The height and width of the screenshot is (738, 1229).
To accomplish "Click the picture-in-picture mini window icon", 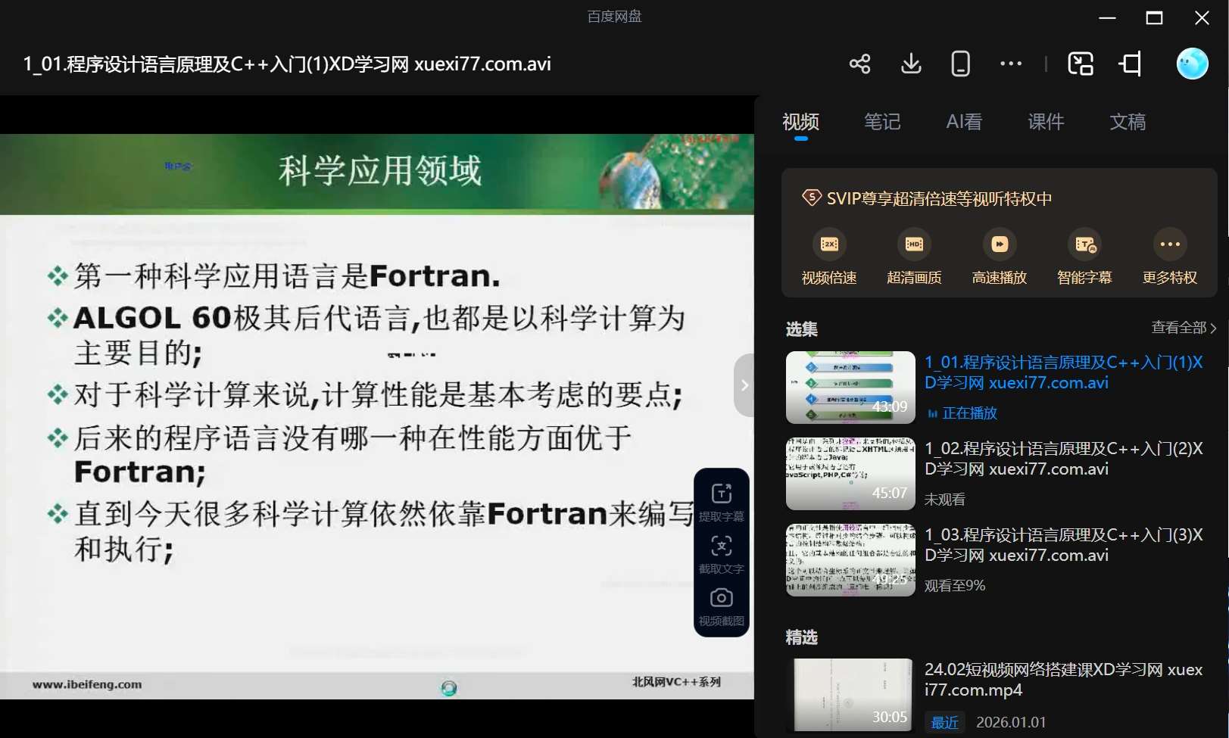I will pyautogui.click(x=1080, y=64).
